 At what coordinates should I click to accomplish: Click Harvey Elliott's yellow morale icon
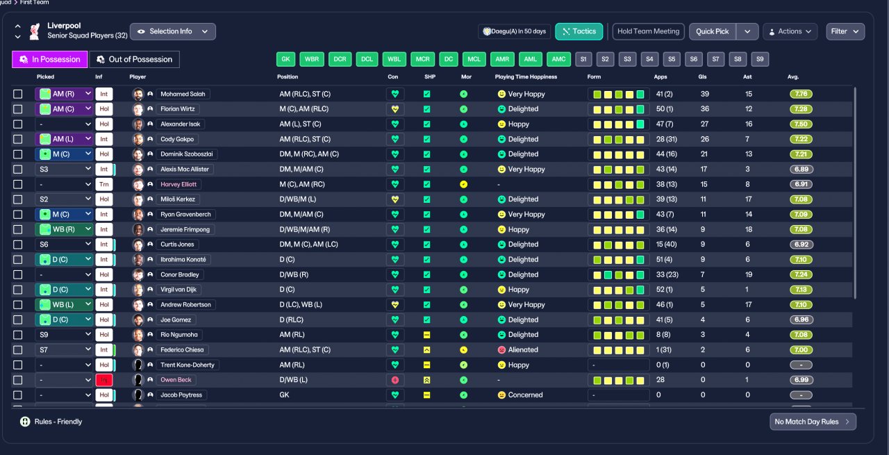(x=463, y=184)
